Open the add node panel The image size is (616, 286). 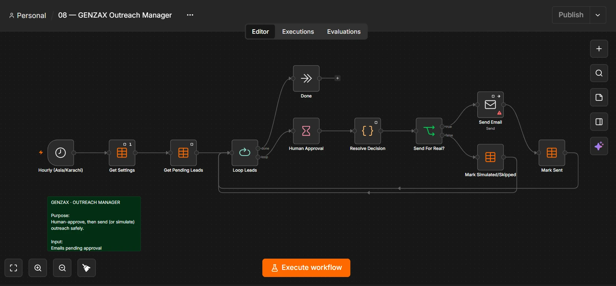[599, 49]
